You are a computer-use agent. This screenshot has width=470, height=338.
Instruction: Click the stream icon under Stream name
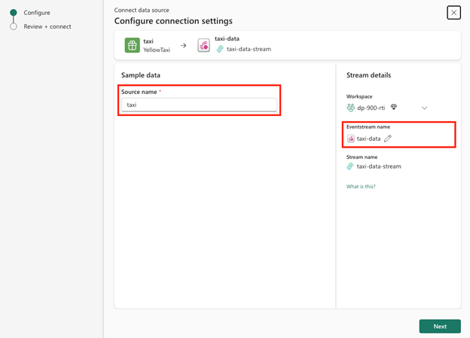point(350,166)
